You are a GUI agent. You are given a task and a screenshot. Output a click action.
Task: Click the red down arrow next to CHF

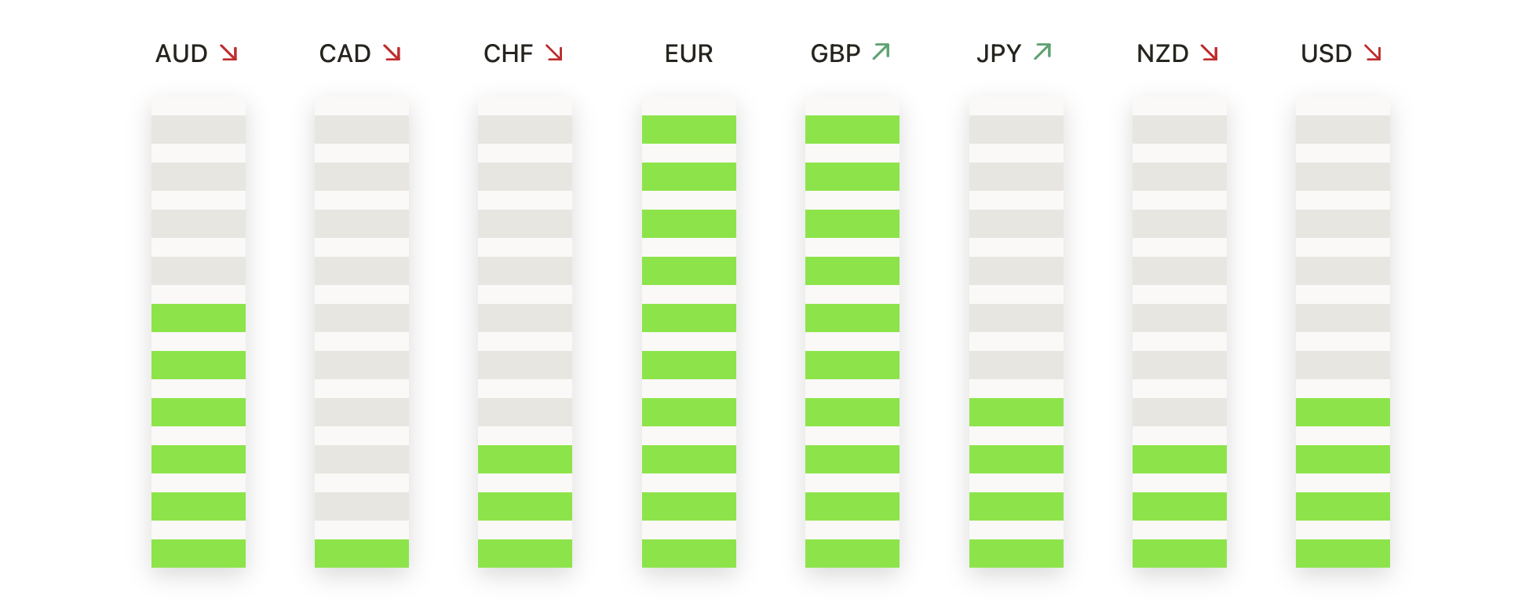click(x=554, y=53)
